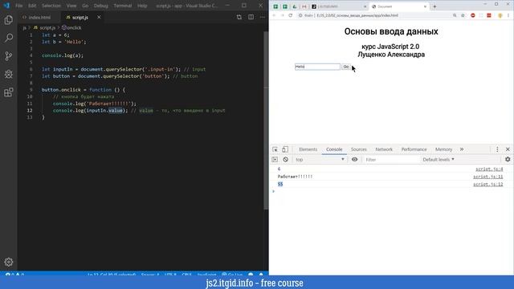
Task: Split the VS Code editor
Action: tap(251, 17)
